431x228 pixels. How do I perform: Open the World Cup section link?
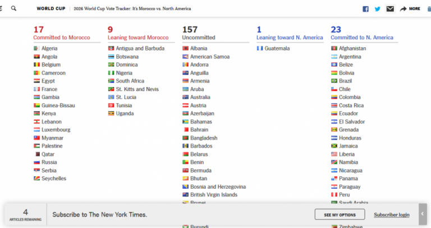pos(49,9)
